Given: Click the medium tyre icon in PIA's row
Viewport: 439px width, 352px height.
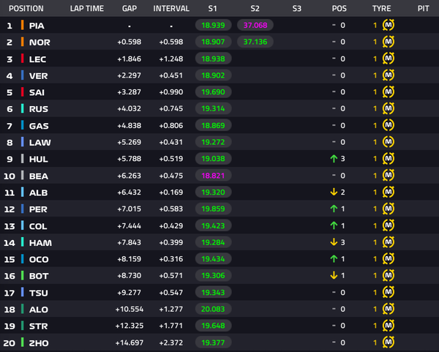Looking at the screenshot, I should pos(389,25).
